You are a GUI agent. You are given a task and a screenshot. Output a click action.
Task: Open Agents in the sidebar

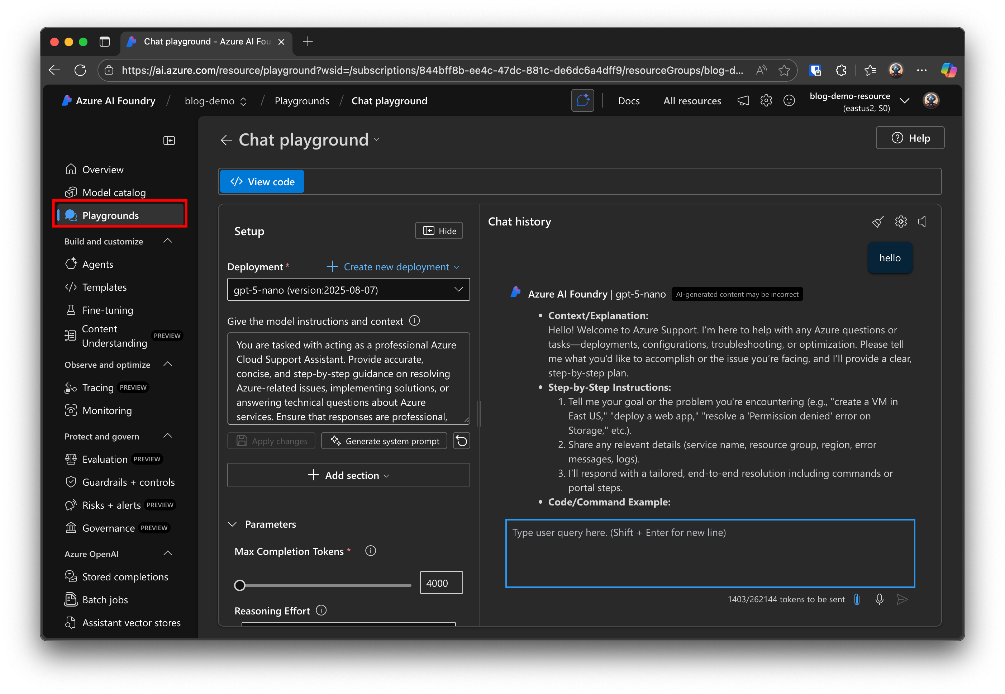pos(98,265)
